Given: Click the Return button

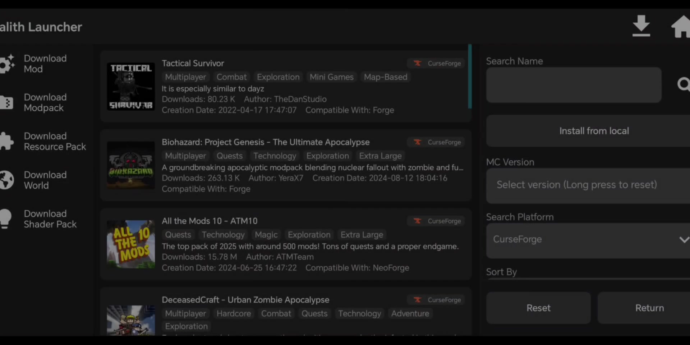Looking at the screenshot, I should 644,308.
